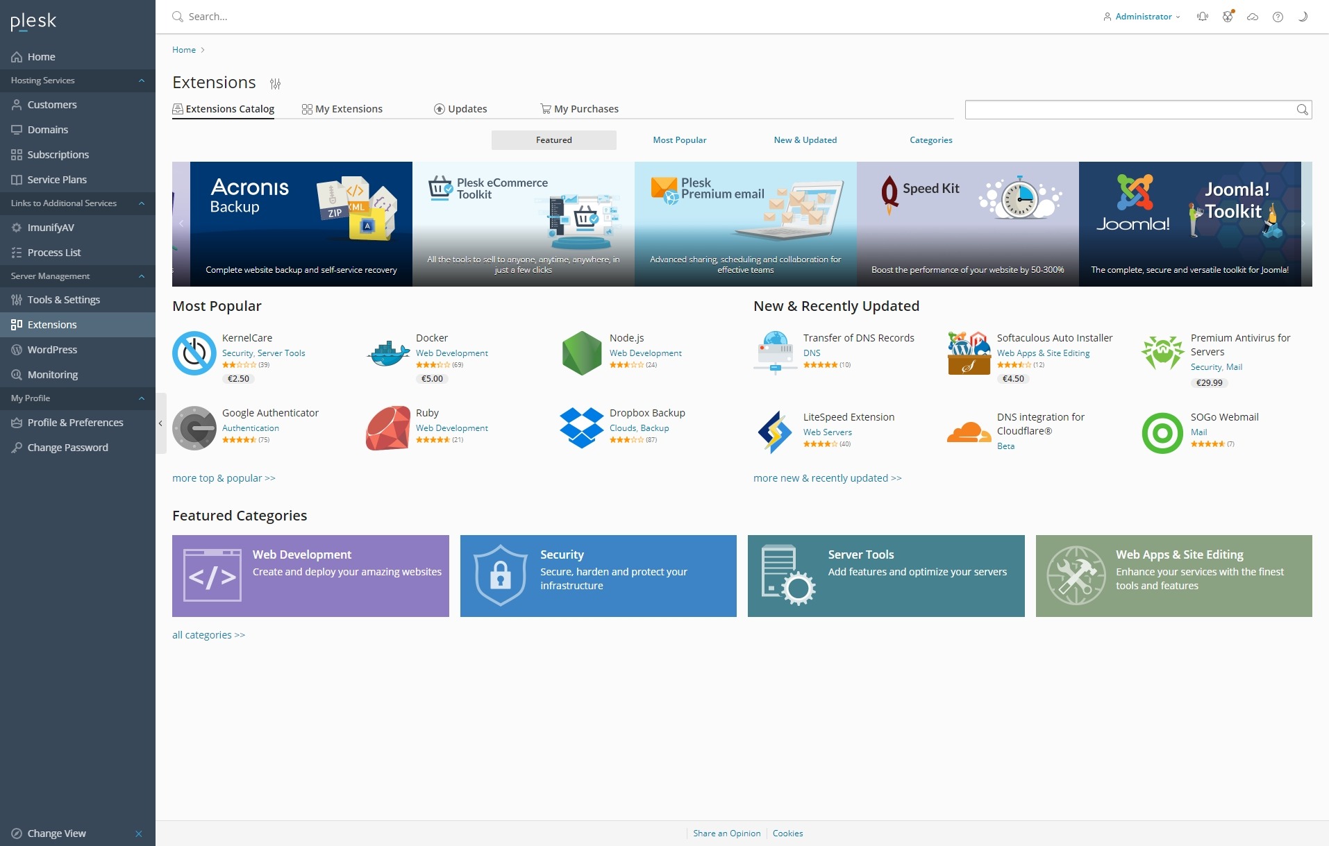Close the Change View option

point(139,834)
